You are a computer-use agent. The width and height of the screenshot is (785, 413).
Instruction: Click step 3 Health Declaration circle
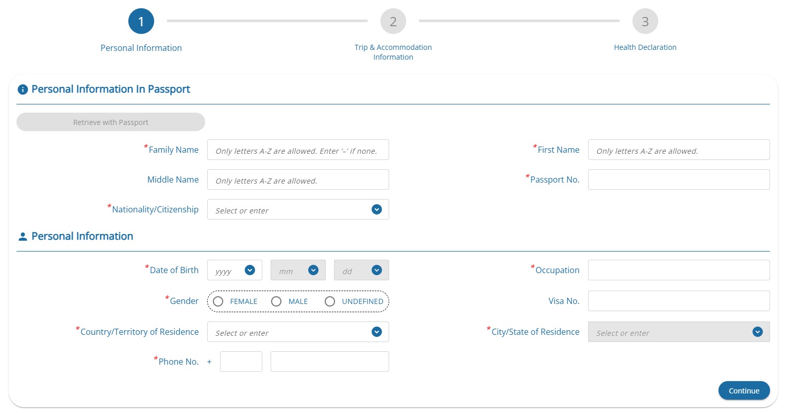point(645,22)
